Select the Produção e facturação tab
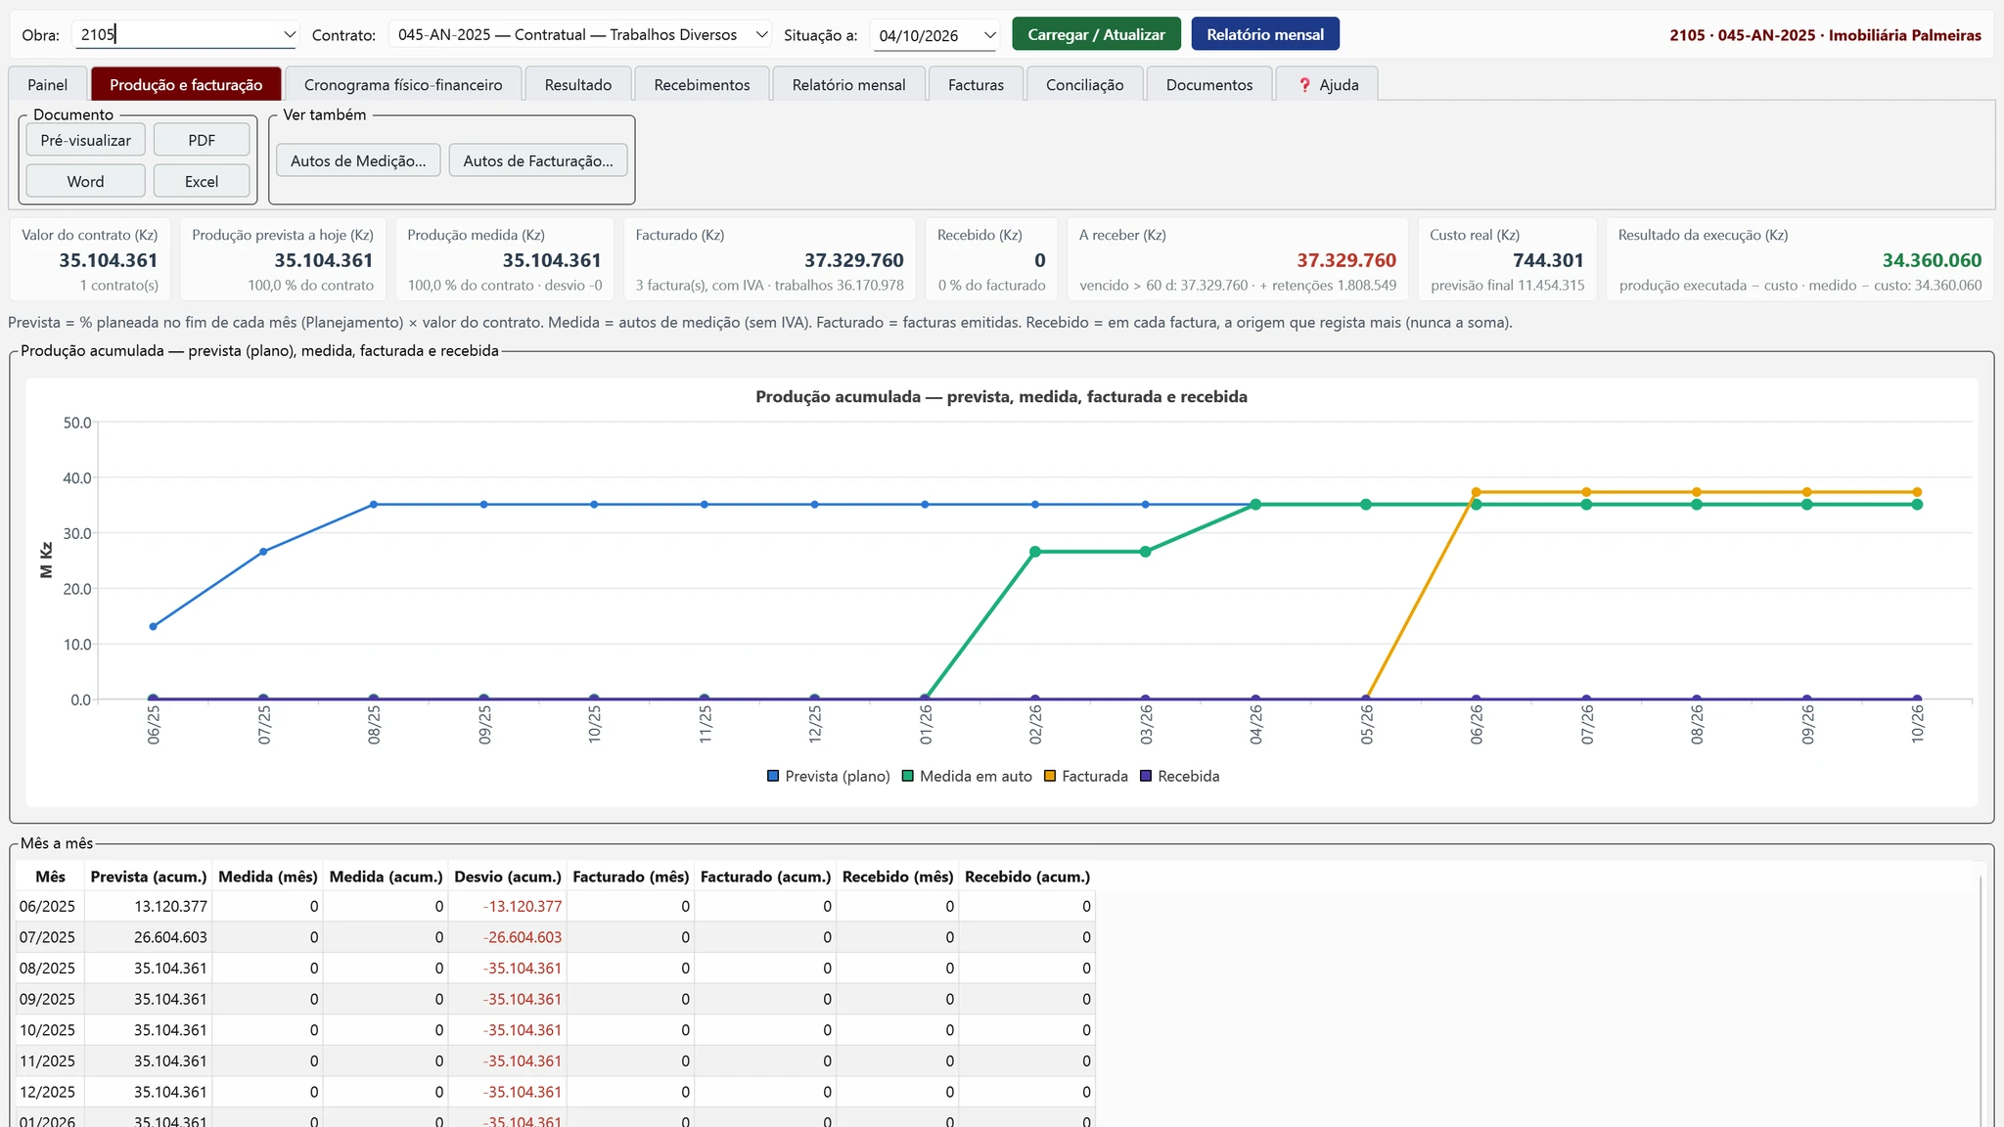Image resolution: width=2004 pixels, height=1127 pixels. click(186, 84)
